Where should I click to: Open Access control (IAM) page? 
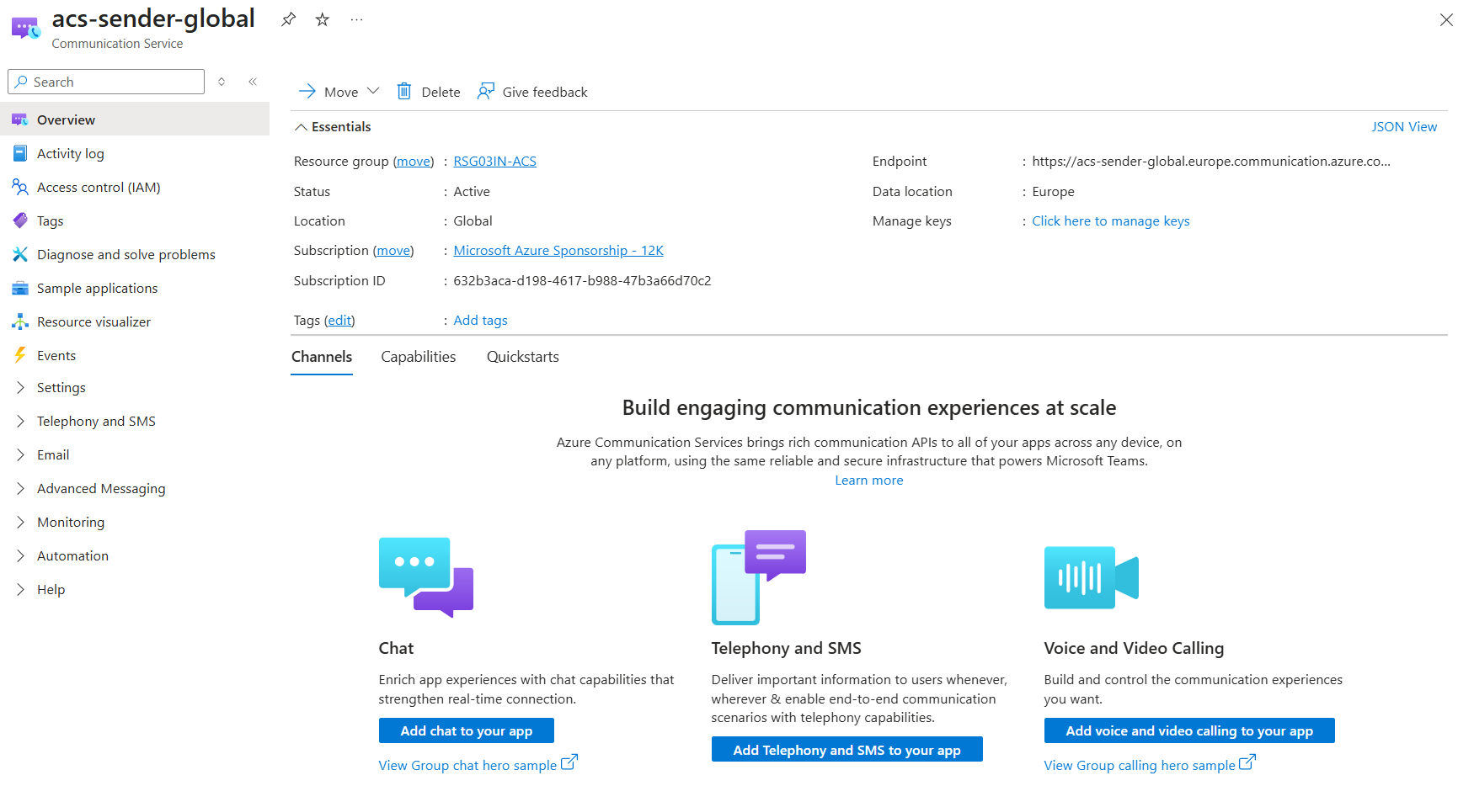pos(98,187)
